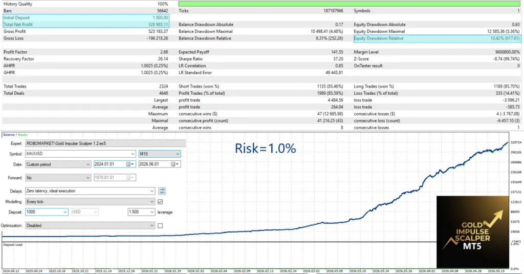
Task: Expand the Symbol XAUUSD dropdown
Action: click(x=133, y=154)
